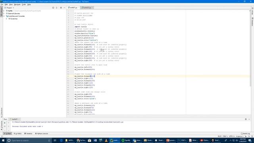
Task: Close the second editor tab
Action: pyautogui.click(x=92, y=8)
